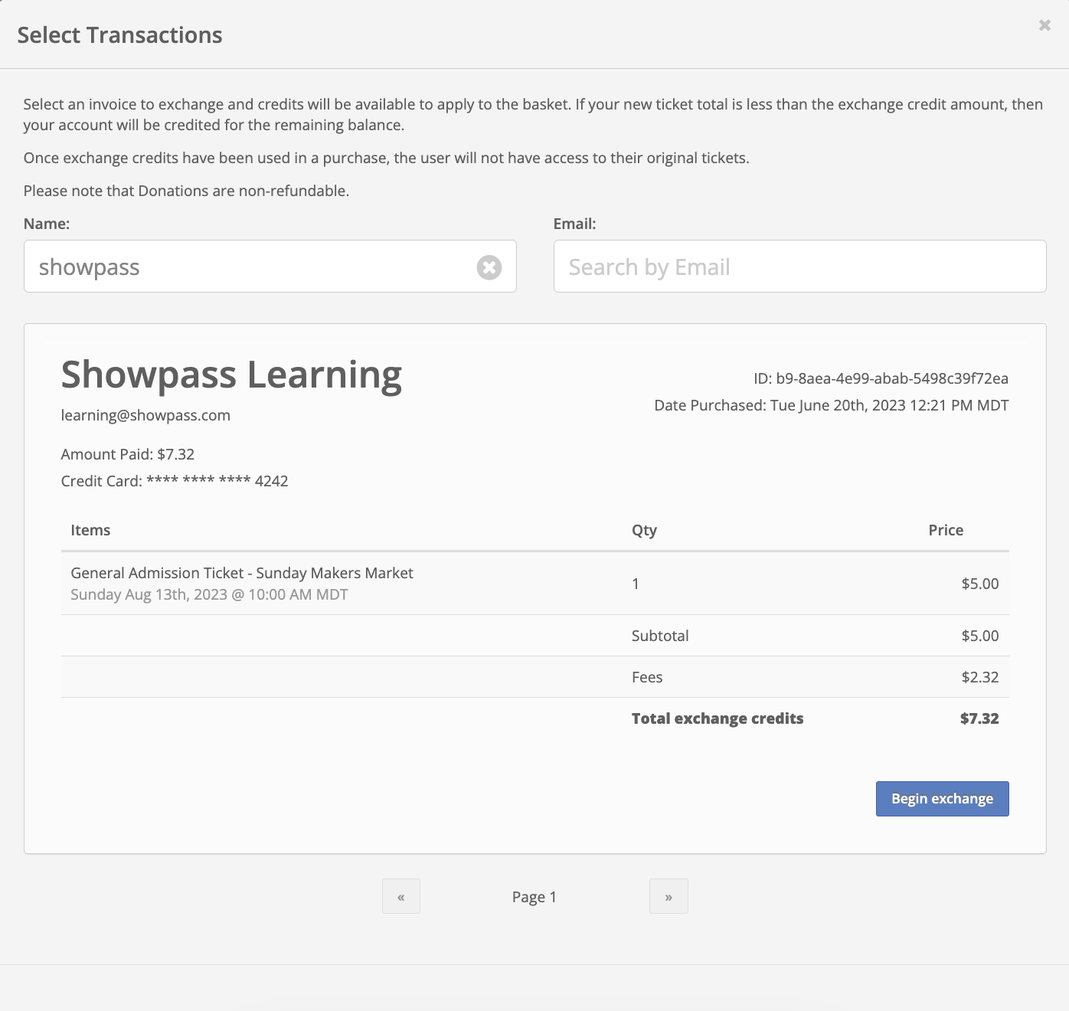This screenshot has height=1011, width=1069.
Task: Click the Begin exchange button
Action: tap(942, 799)
